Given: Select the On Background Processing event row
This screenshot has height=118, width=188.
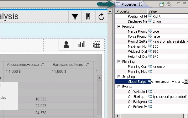Looking at the screenshot, I should 152,102.
